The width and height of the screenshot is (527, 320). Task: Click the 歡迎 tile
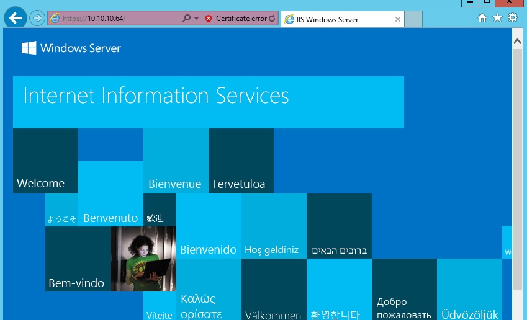coord(160,210)
